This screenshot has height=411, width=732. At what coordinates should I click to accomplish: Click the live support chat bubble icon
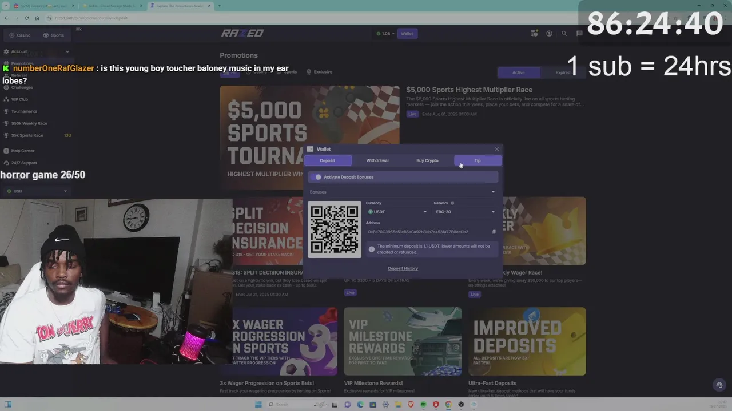point(719,385)
